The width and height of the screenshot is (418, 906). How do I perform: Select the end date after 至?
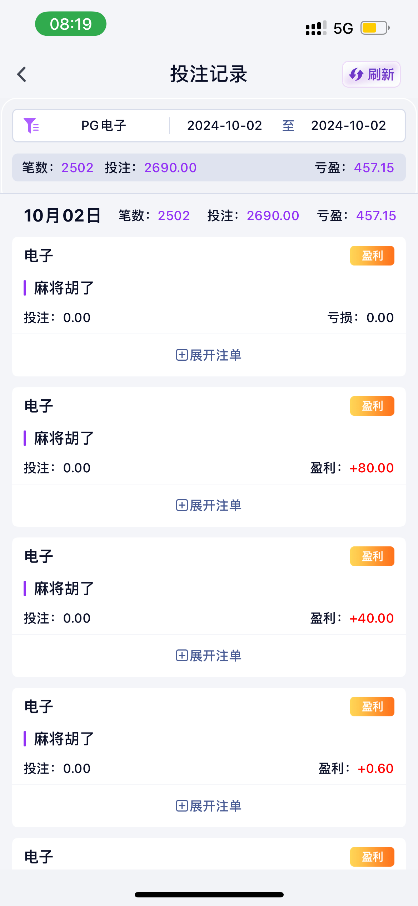[348, 126]
